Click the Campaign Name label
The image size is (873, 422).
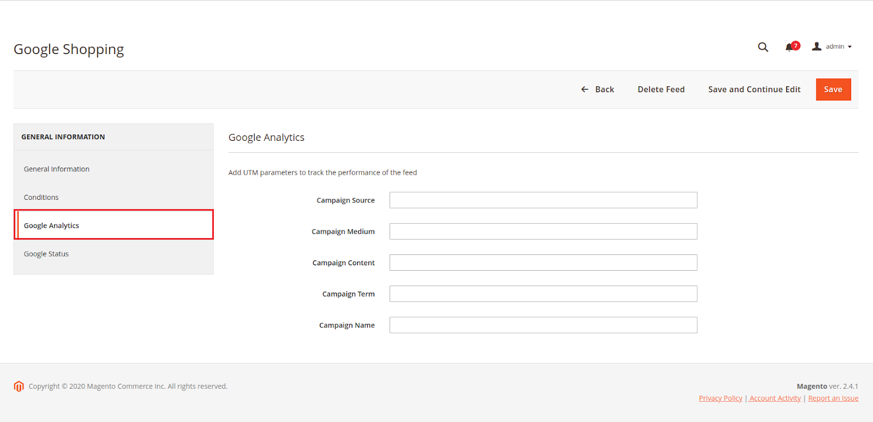pyautogui.click(x=347, y=325)
